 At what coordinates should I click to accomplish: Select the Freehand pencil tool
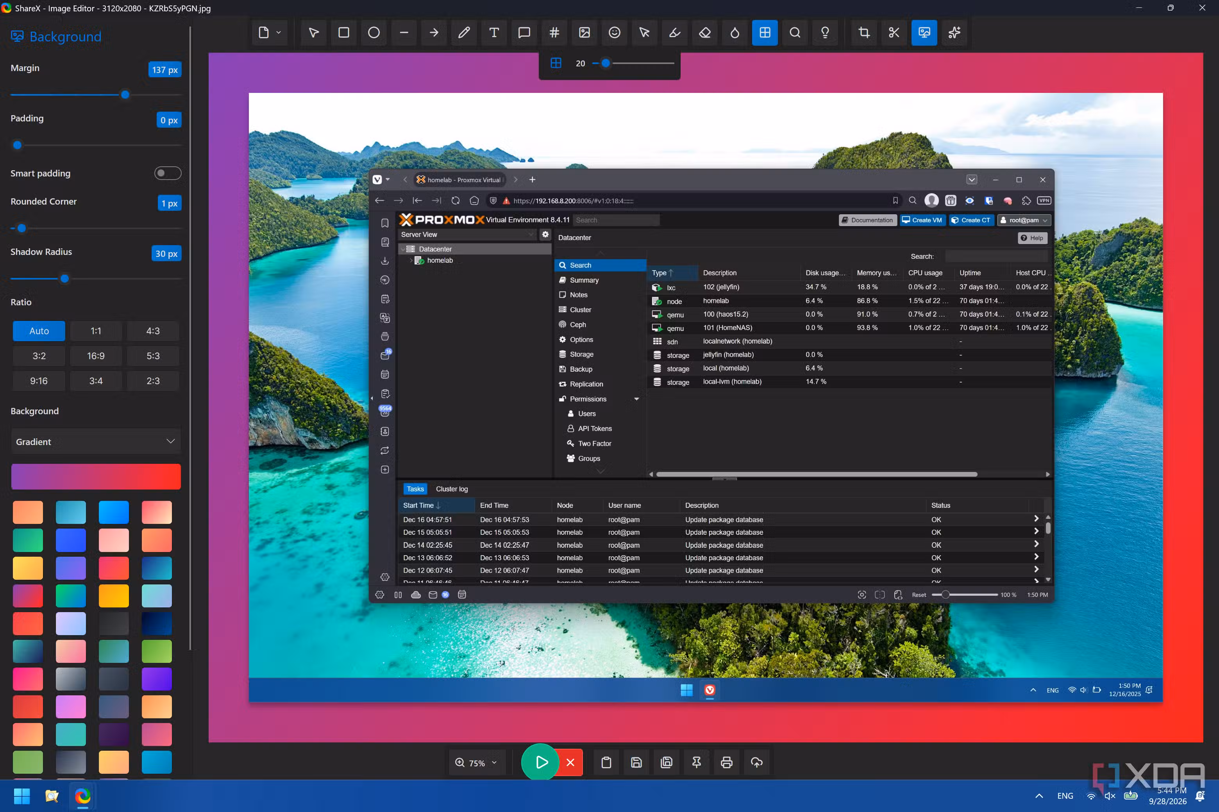pos(464,33)
